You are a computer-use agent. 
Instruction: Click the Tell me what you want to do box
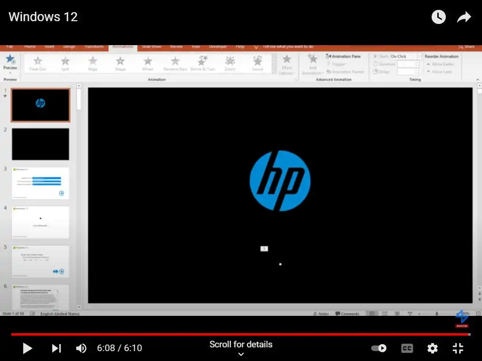tap(288, 47)
